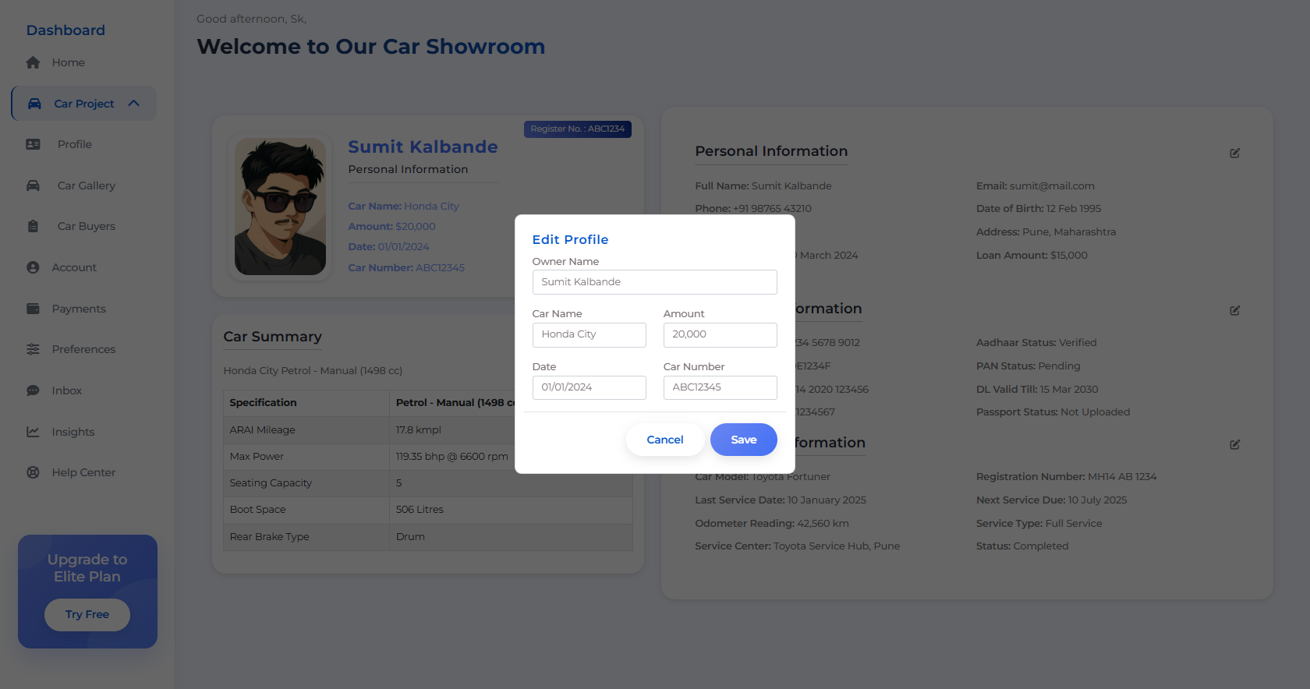Click the Try Free upgrade button

(87, 614)
